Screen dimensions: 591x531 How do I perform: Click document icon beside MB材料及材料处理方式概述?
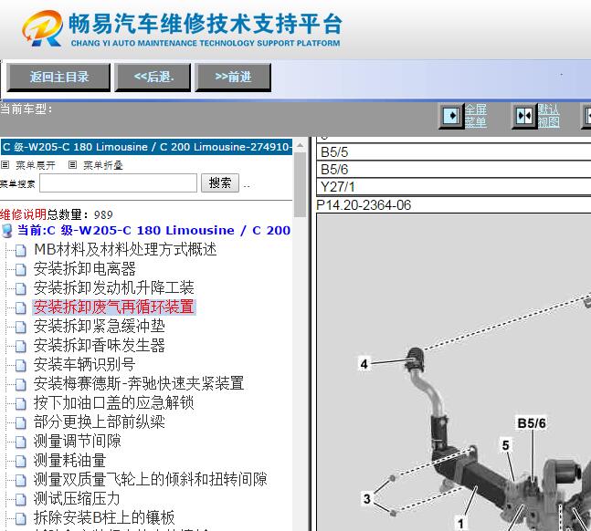point(21,250)
